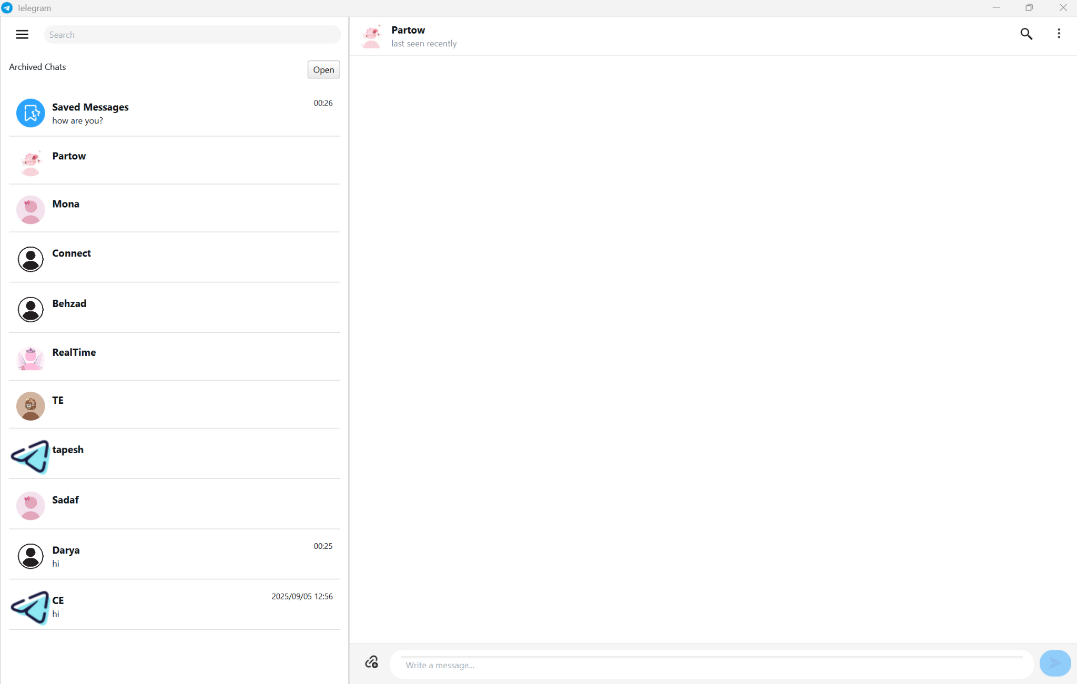Click the 00:26 timestamp on Saved Messages

click(x=323, y=103)
